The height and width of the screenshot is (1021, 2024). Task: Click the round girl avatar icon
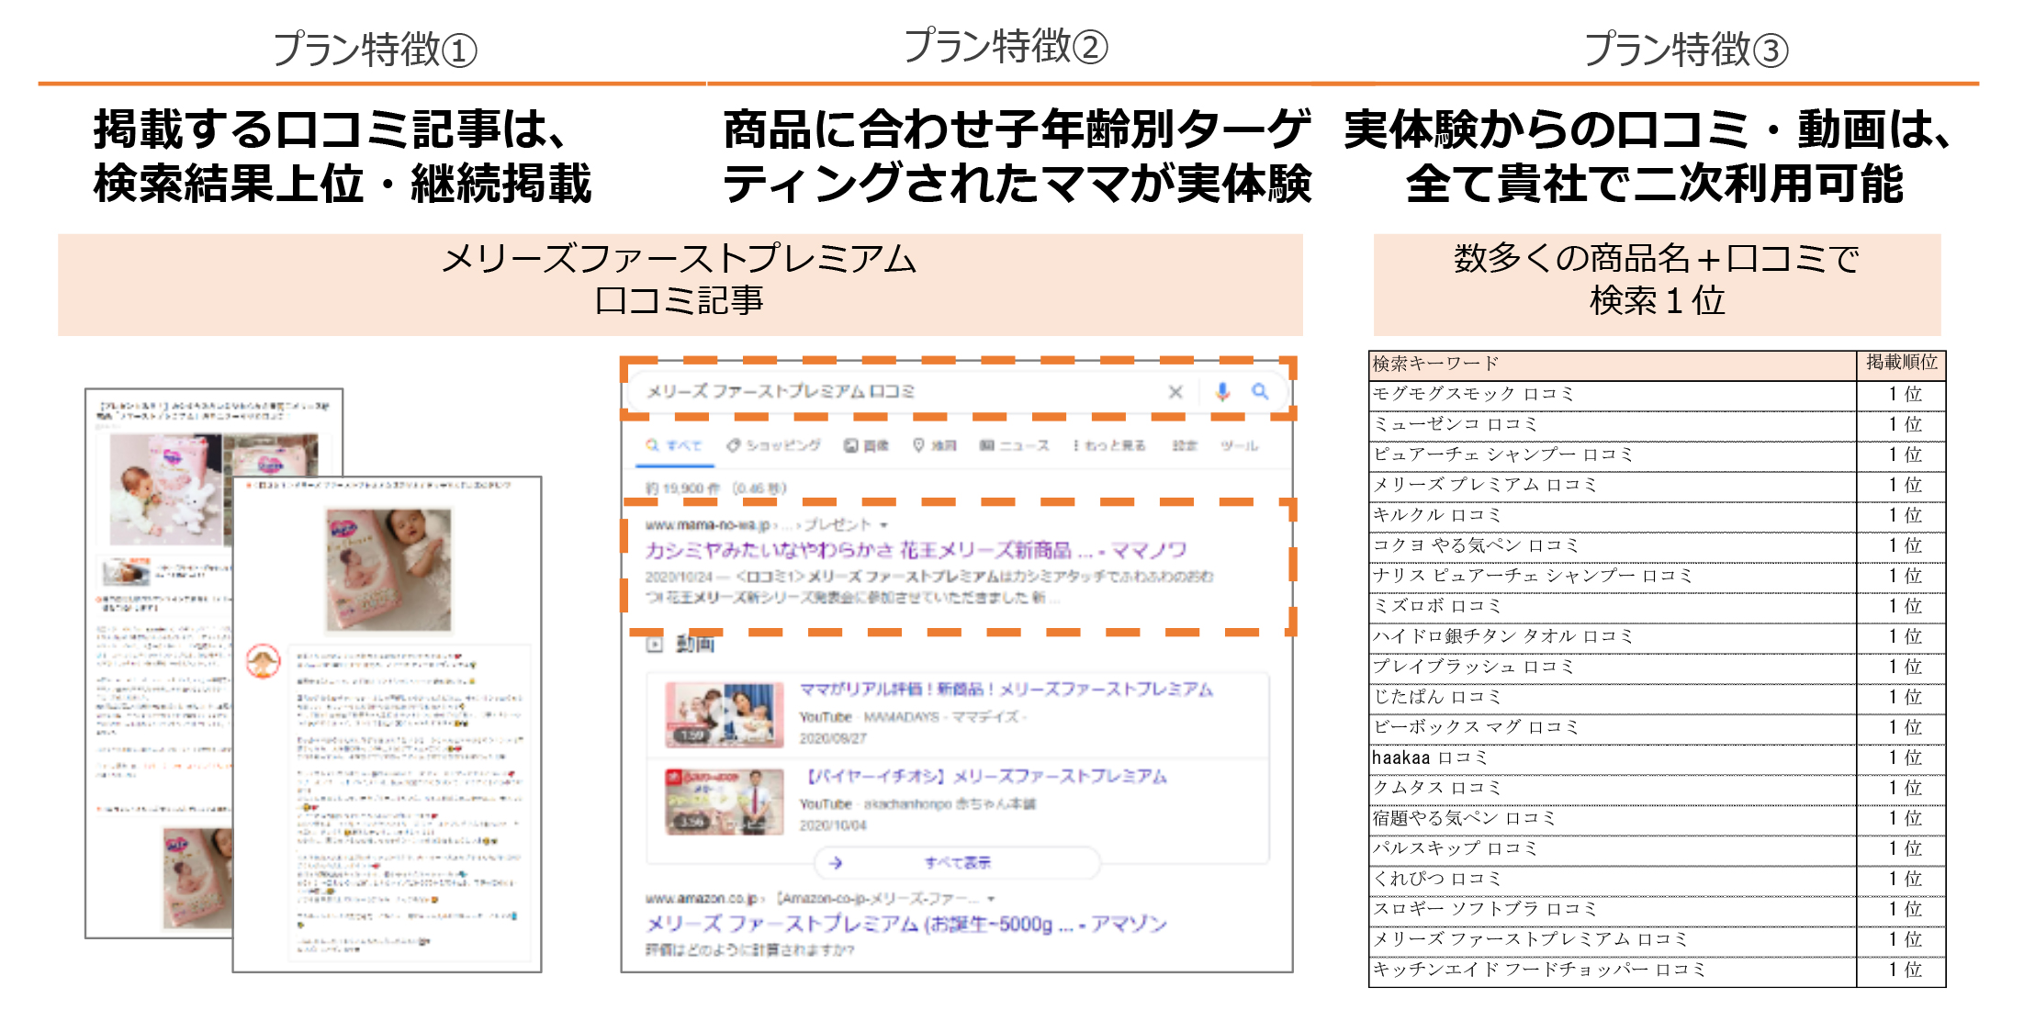point(264,661)
